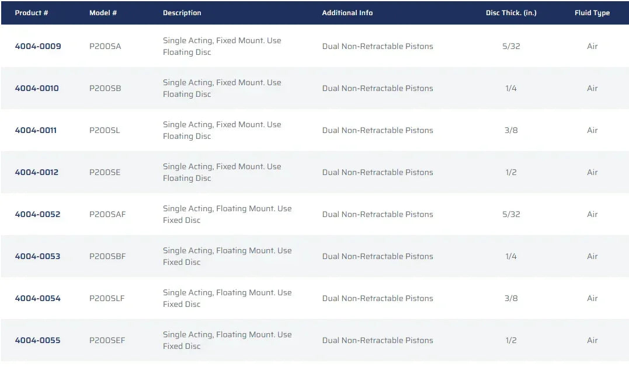The height and width of the screenshot is (367, 629).
Task: Click product number 4004-0011
Action: 36,131
